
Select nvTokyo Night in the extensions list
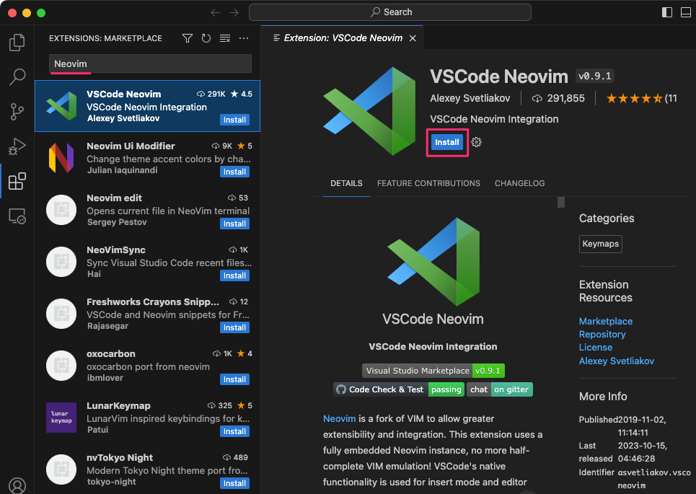coord(147,469)
